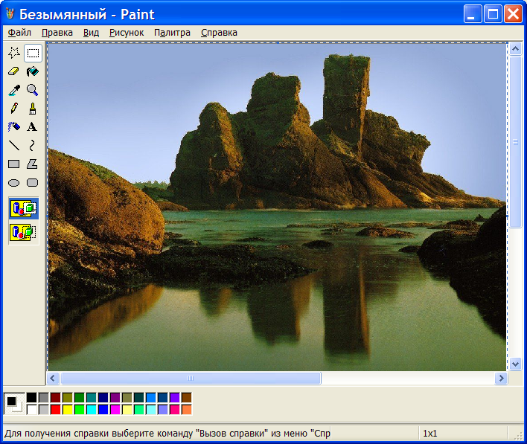
Task: Pick the dark purple color swatch
Action: [x=115, y=398]
